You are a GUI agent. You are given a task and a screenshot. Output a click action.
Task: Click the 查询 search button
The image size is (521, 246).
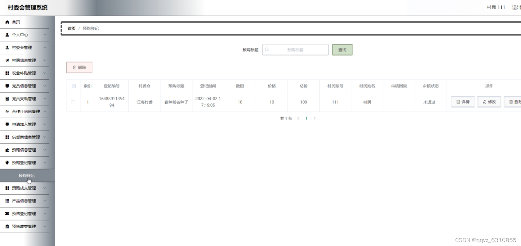pos(342,50)
